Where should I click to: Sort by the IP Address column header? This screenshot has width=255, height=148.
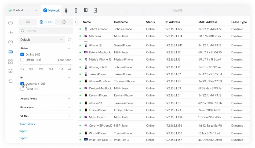point(173,22)
